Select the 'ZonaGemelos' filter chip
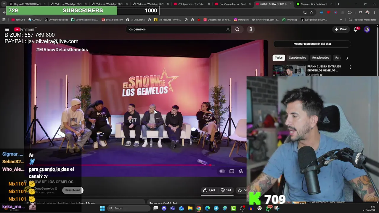 pos(297,58)
